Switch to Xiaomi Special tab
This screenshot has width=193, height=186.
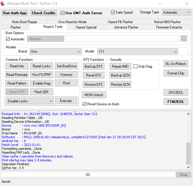(x=86, y=27)
